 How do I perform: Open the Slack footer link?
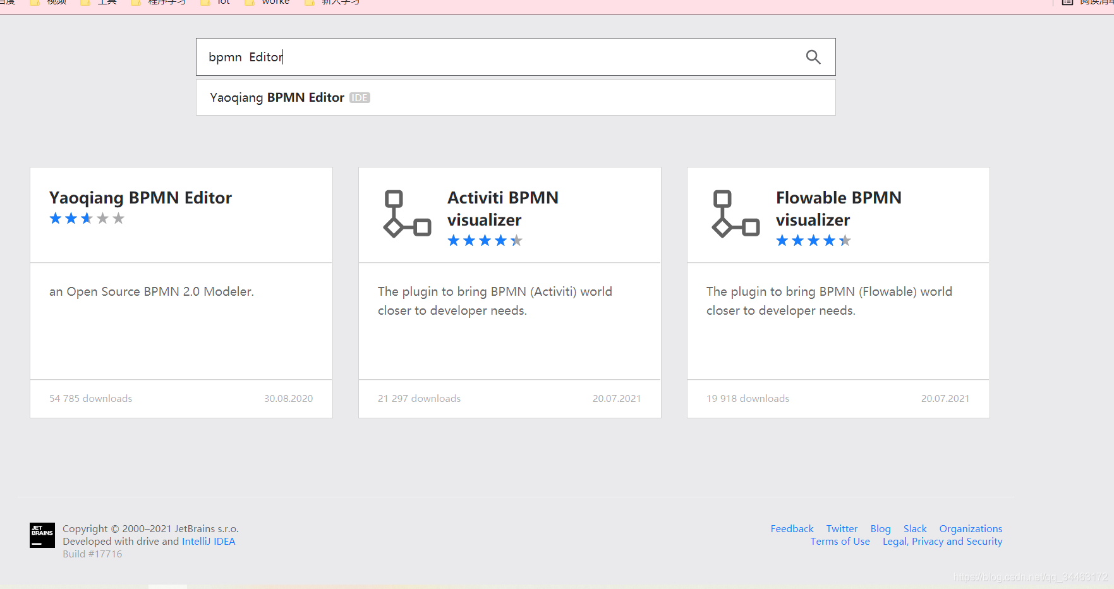[915, 529]
